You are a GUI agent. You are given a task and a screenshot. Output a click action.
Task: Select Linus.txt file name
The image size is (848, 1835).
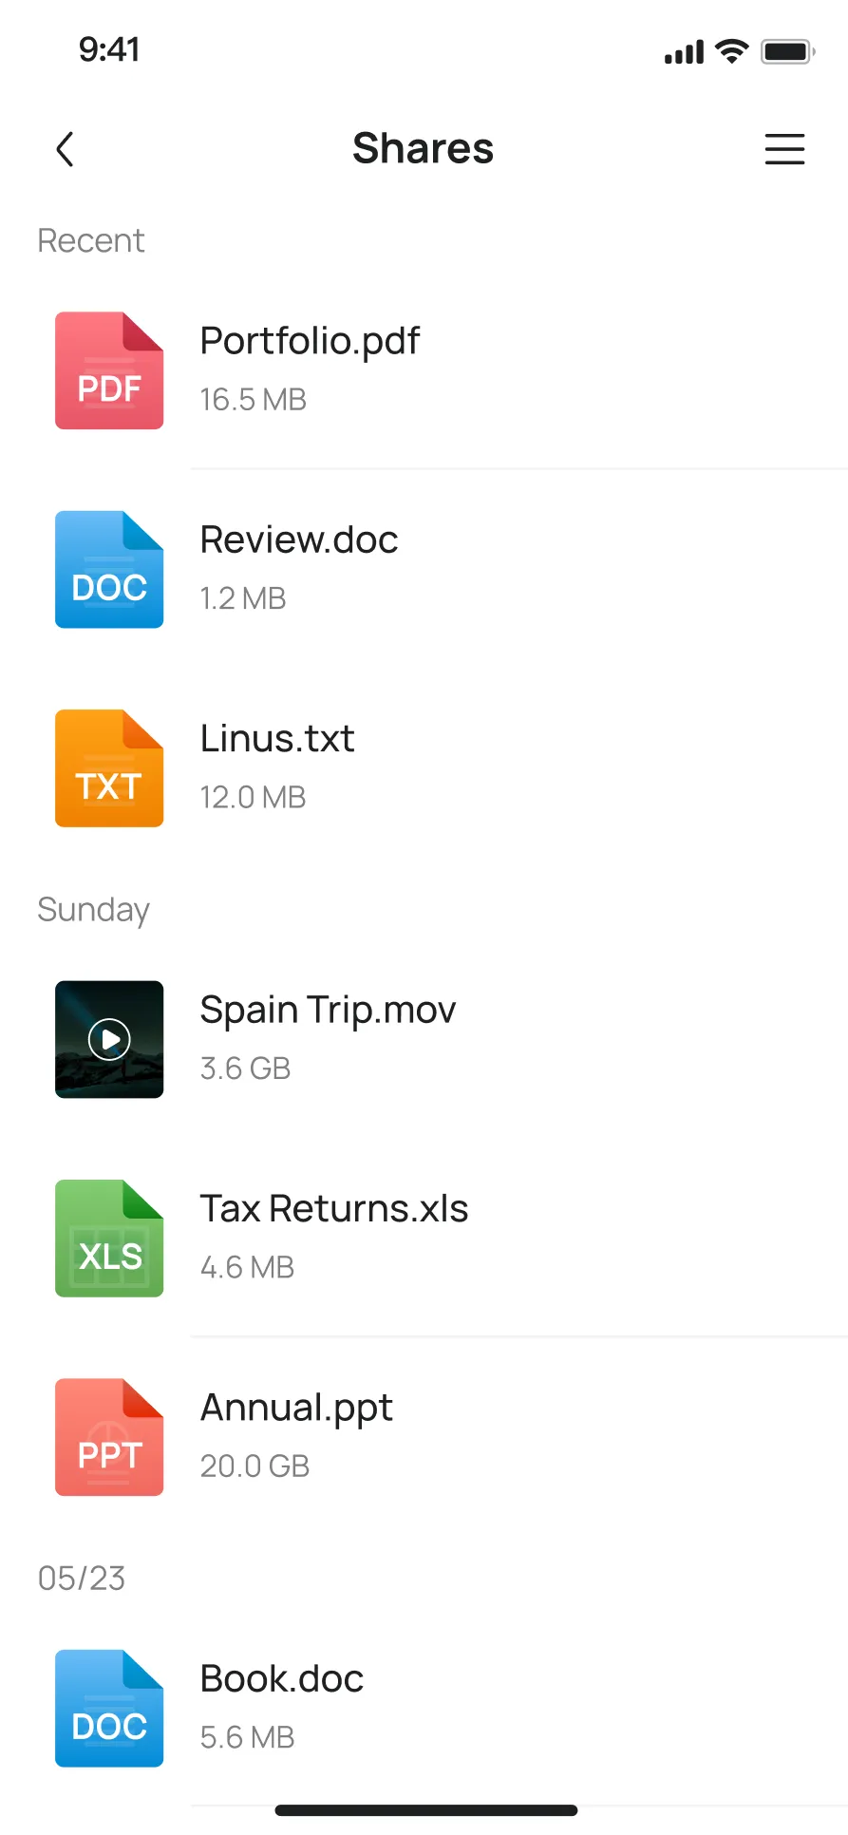pyautogui.click(x=277, y=739)
